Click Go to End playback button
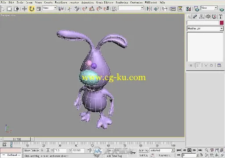This screenshot has width=225, height=158. [200, 150]
